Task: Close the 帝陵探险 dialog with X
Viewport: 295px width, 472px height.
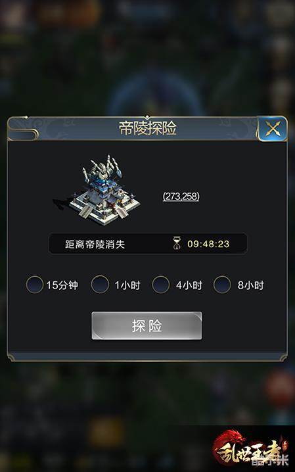Action: (273, 129)
